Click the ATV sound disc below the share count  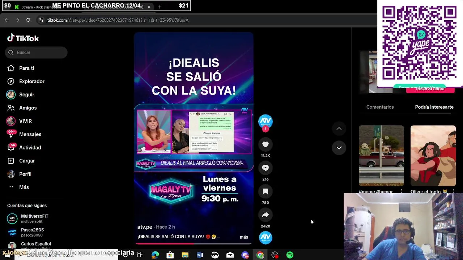tap(266, 238)
